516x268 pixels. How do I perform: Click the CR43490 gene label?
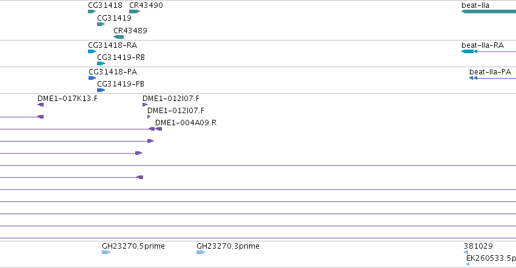[x=146, y=5]
